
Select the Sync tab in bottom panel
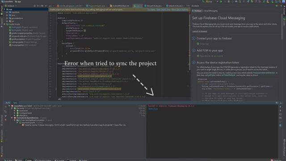pos(15,103)
